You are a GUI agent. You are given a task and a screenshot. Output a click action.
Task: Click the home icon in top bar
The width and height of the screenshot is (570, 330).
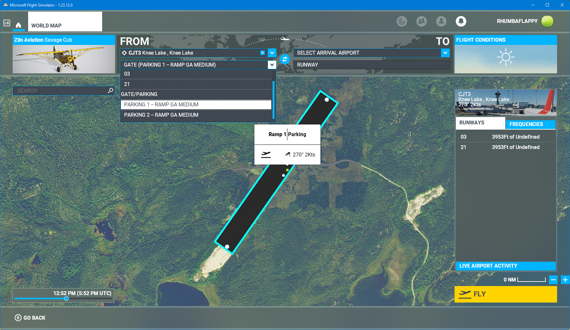18,25
